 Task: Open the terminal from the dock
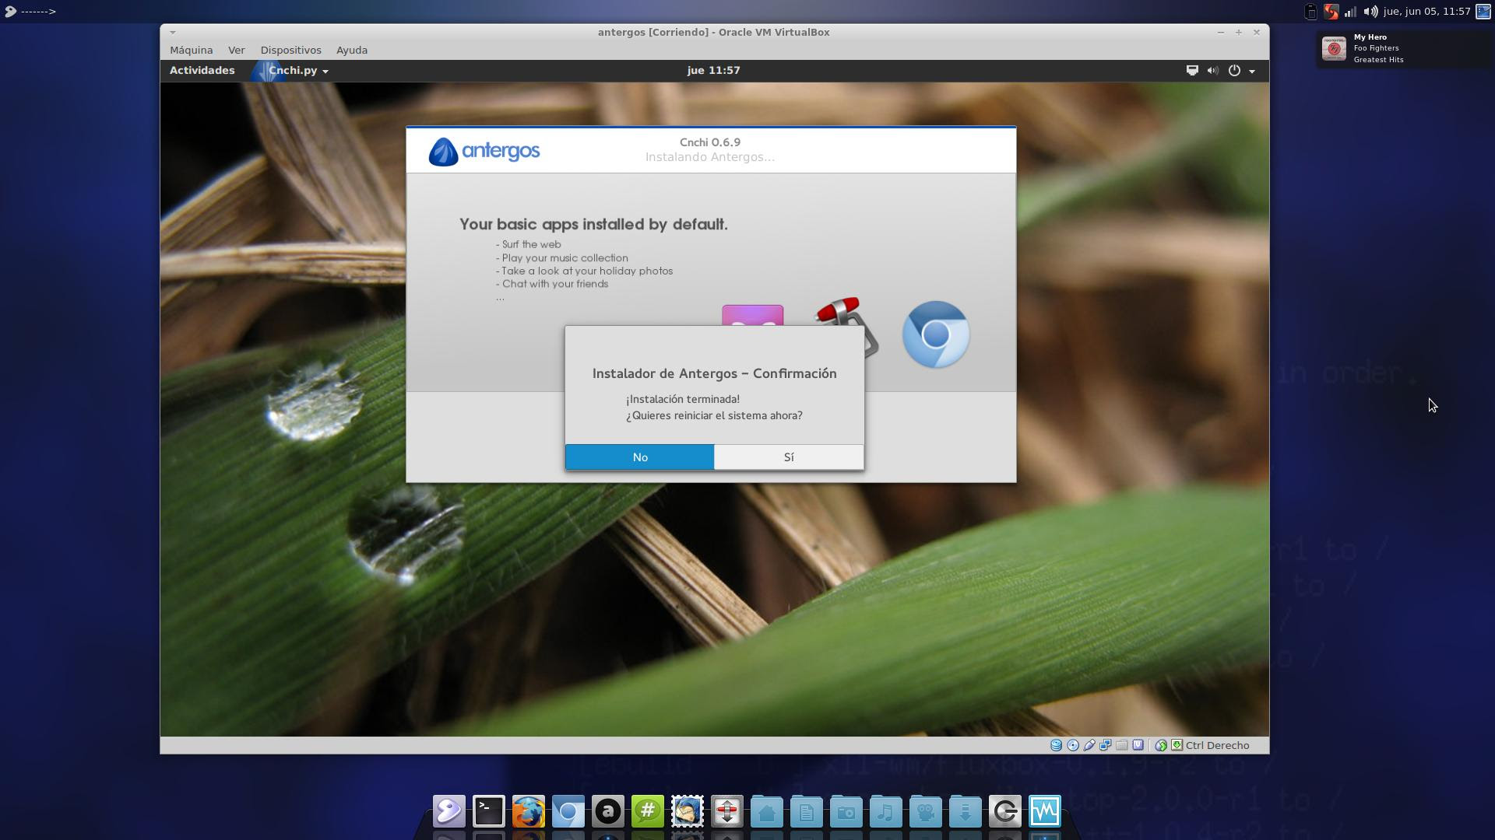tap(489, 812)
